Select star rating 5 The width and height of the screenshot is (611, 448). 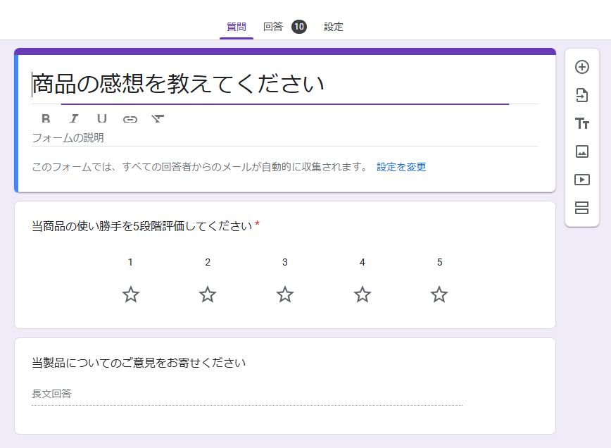(439, 294)
